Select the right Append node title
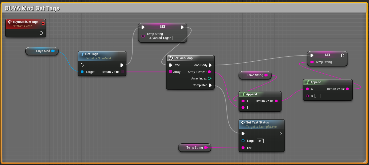This screenshot has height=165, width=369. point(316,82)
